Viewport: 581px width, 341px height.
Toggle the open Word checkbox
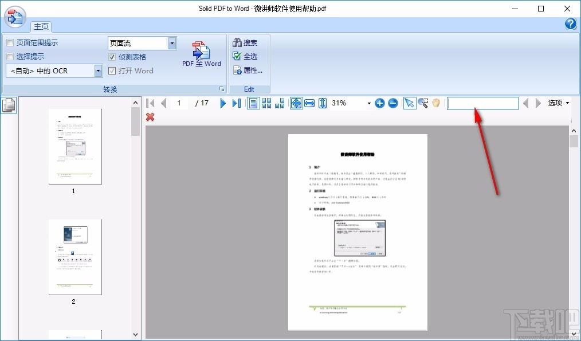(112, 71)
